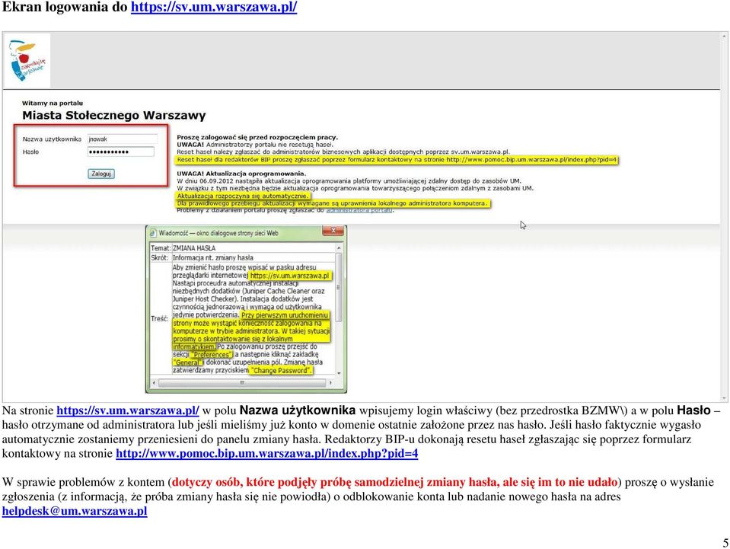This screenshot has height=549, width=730.
Task: Open the pomoc.bip.um.warszawa.pl link in the paragraph
Action: click(266, 454)
